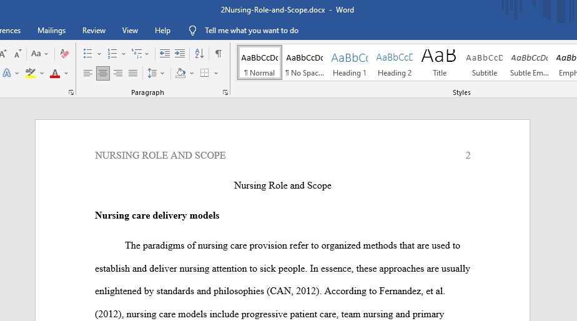Screen dimensions: 577x321
Task: Justify the paragraph text
Action: [x=133, y=73]
